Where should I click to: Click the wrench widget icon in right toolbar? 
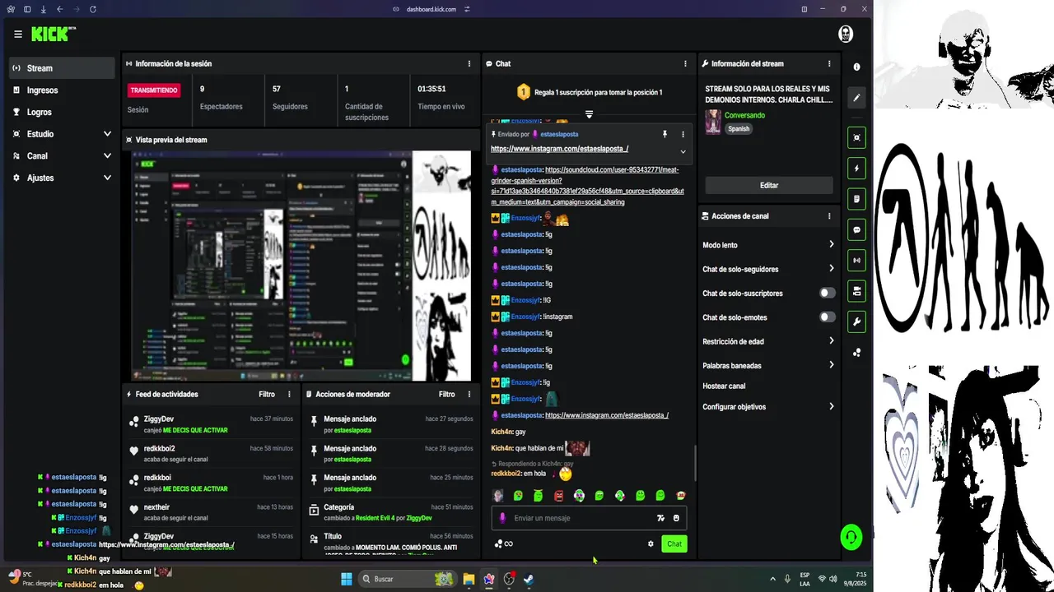coord(856,321)
